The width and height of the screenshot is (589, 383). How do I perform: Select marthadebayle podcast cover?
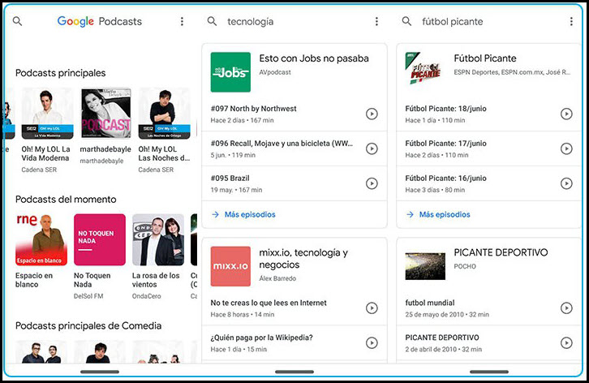[105, 115]
